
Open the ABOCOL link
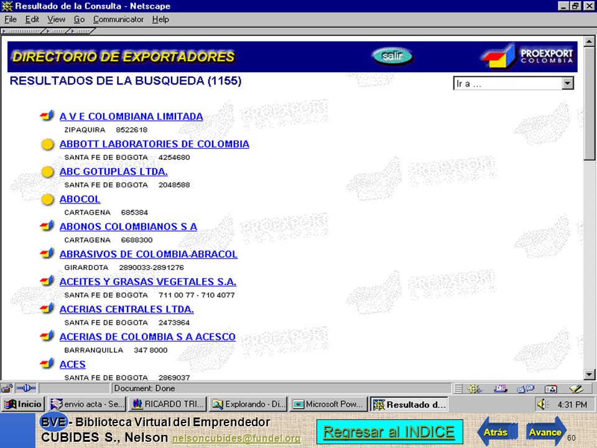80,199
